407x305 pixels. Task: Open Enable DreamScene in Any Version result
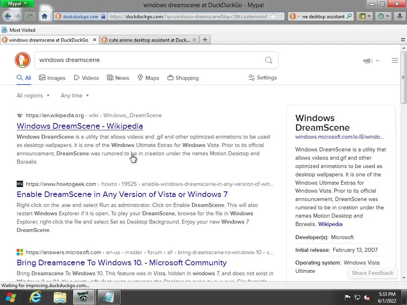[122, 194]
